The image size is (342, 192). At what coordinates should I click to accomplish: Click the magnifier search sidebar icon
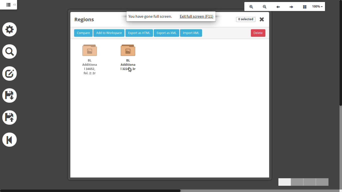10,51
